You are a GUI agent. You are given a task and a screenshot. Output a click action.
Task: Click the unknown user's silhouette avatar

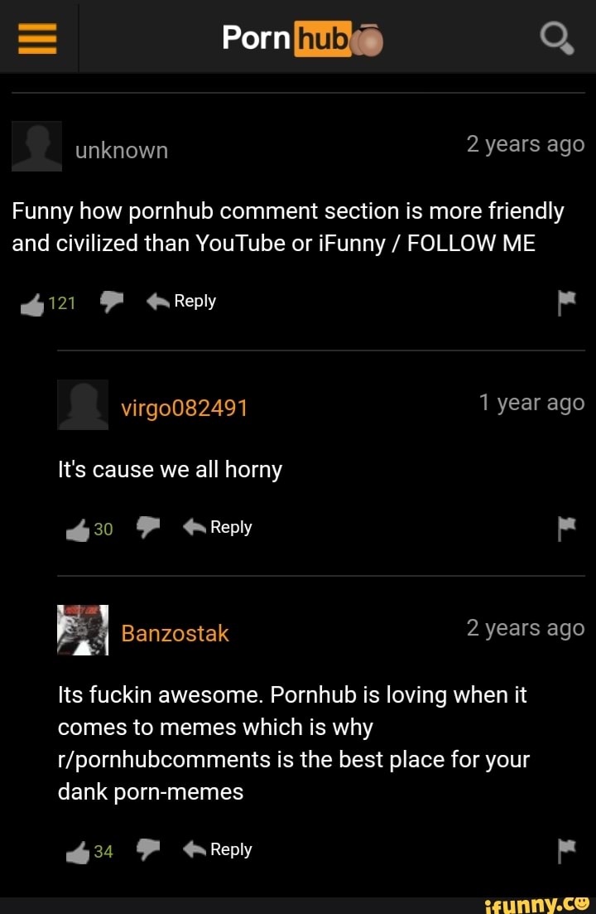36,147
